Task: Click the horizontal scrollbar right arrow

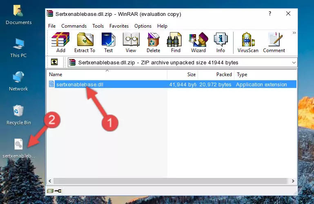Action: (293, 181)
